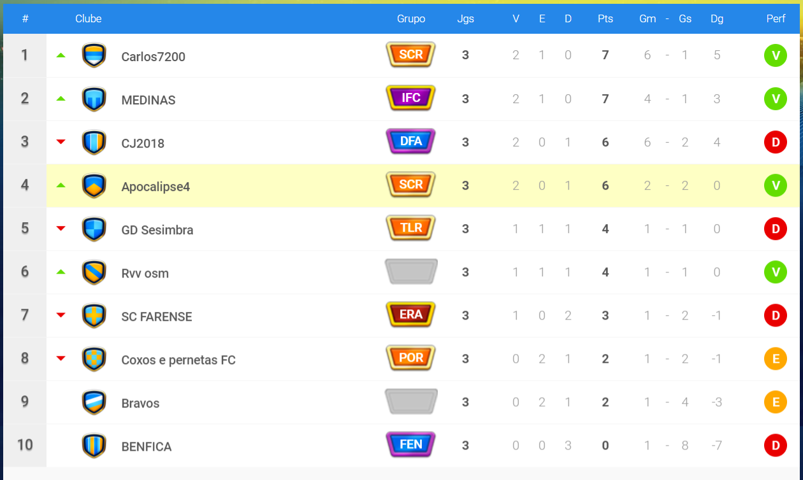Click the IFC group badge

[x=411, y=98]
